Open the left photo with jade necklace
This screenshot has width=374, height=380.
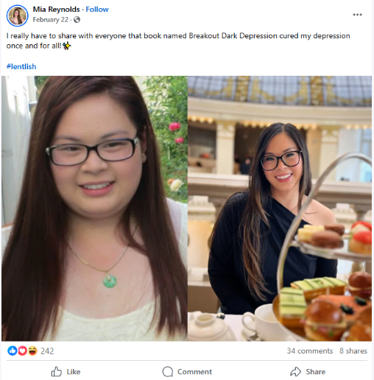point(94,208)
